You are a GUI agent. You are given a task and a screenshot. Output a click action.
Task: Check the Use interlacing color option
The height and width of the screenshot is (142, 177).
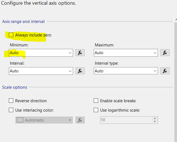click(11, 110)
